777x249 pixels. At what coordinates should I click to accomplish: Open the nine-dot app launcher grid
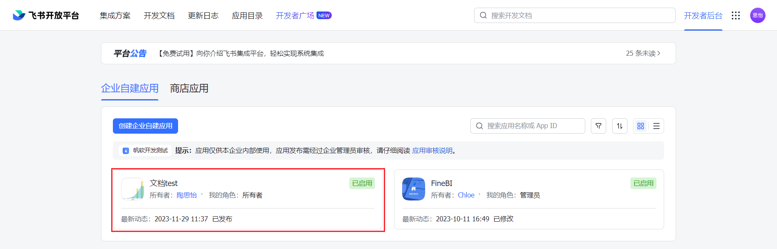coord(736,15)
